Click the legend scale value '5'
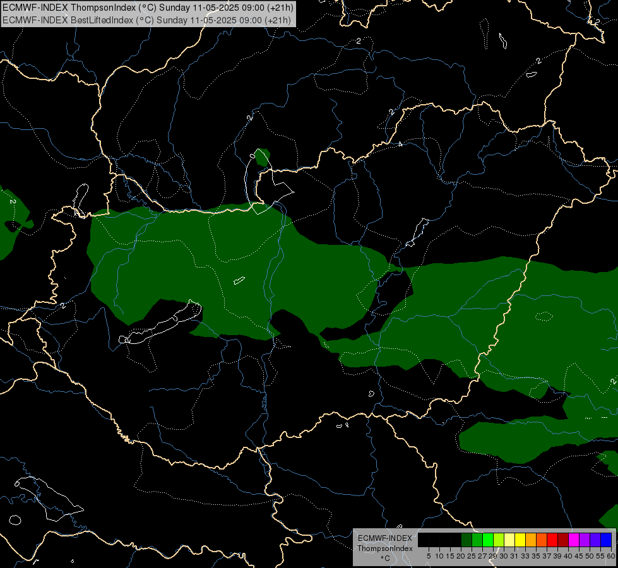The image size is (618, 568). coord(429,556)
